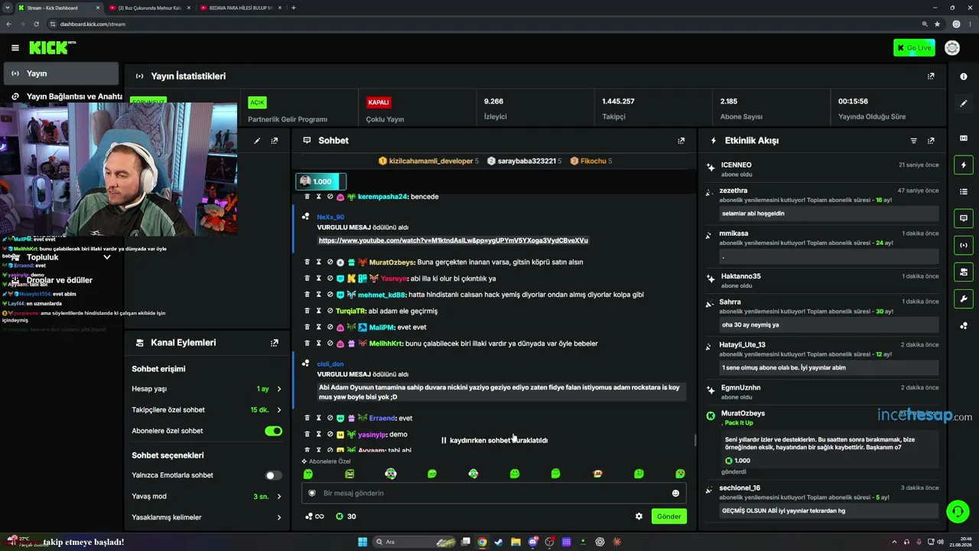Pop out the Kanal Eylemleri panel

pos(274,343)
